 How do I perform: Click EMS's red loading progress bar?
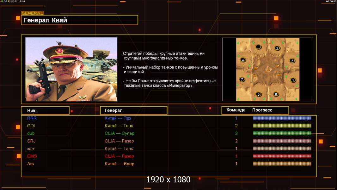coord(282,156)
